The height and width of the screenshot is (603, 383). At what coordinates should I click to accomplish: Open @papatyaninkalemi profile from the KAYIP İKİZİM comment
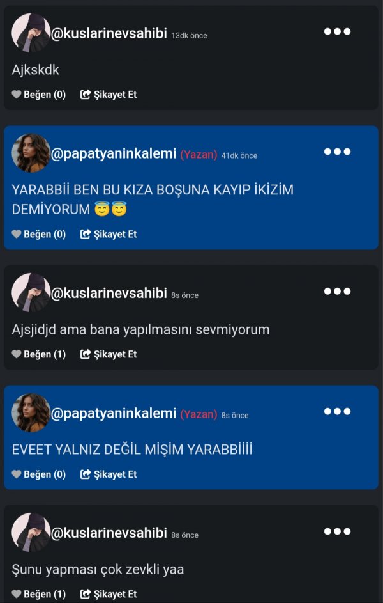114,154
